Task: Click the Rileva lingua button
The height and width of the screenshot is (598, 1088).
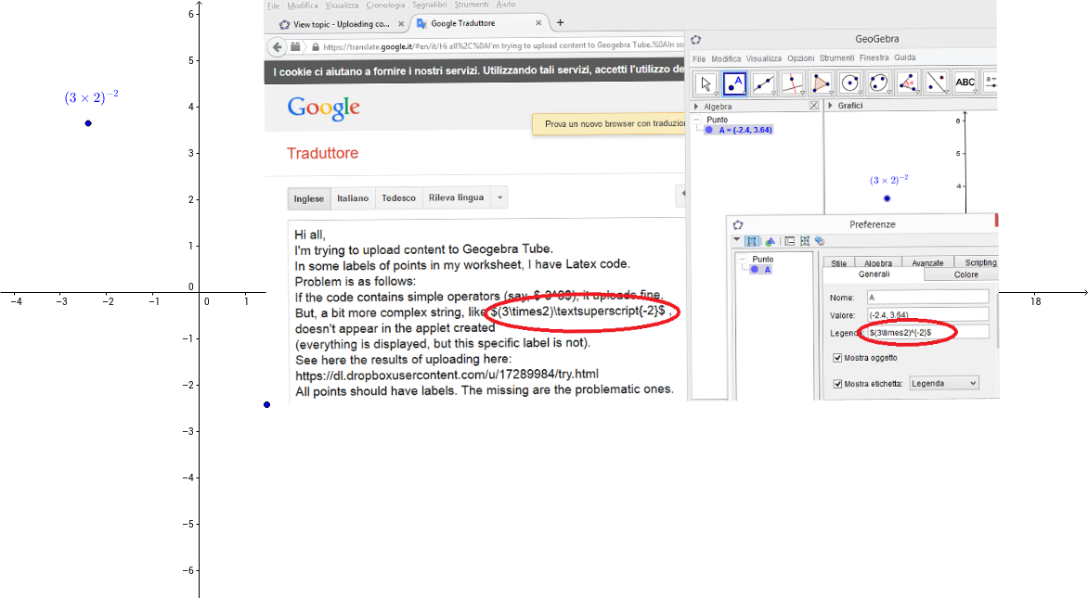Action: [456, 197]
